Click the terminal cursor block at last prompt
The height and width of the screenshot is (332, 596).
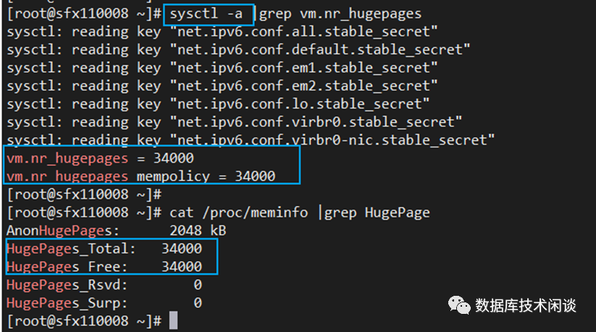[172, 321]
